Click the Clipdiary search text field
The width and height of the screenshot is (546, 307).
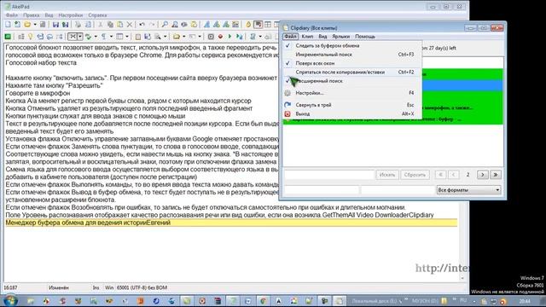(328, 175)
